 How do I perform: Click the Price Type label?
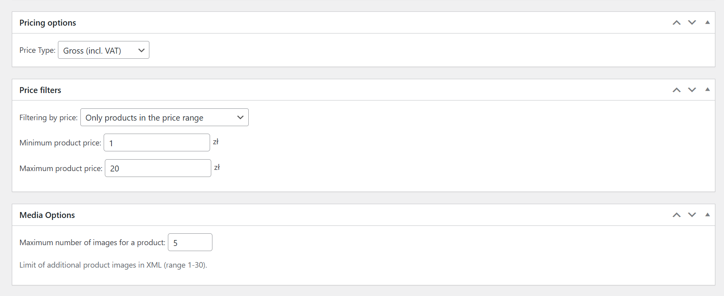37,50
